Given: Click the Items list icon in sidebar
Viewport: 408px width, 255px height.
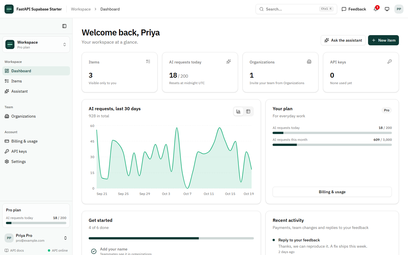Looking at the screenshot, I should pyautogui.click(x=7, y=81).
